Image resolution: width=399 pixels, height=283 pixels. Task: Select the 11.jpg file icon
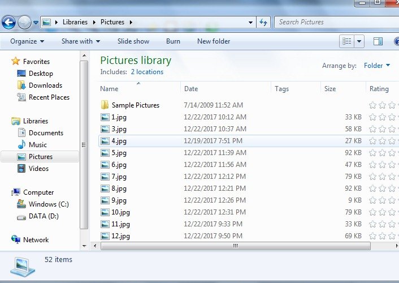point(105,224)
